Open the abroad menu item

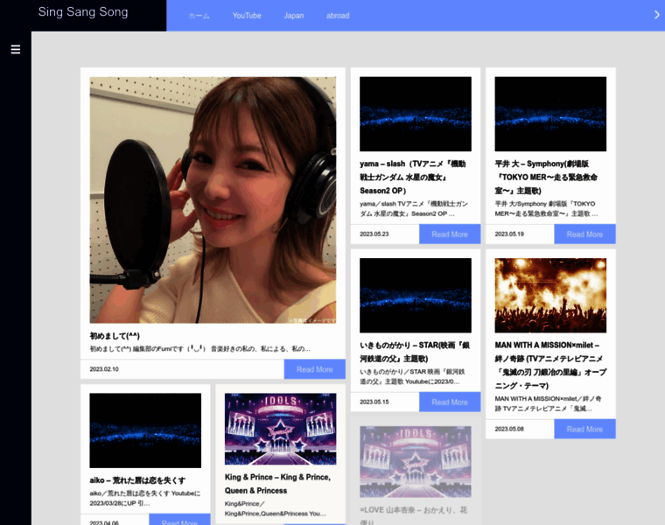[x=338, y=16]
